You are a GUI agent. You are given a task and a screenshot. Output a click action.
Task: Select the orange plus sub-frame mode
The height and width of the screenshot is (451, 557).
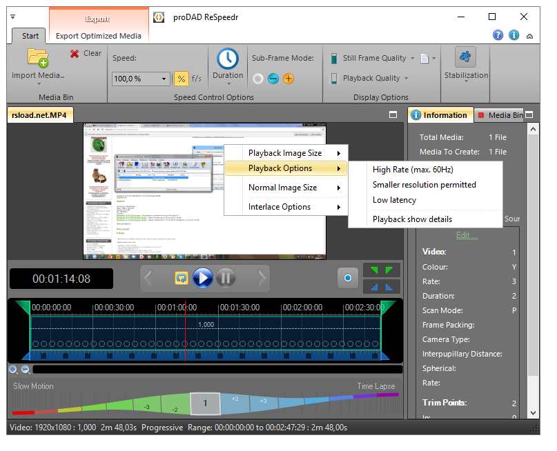tap(289, 79)
